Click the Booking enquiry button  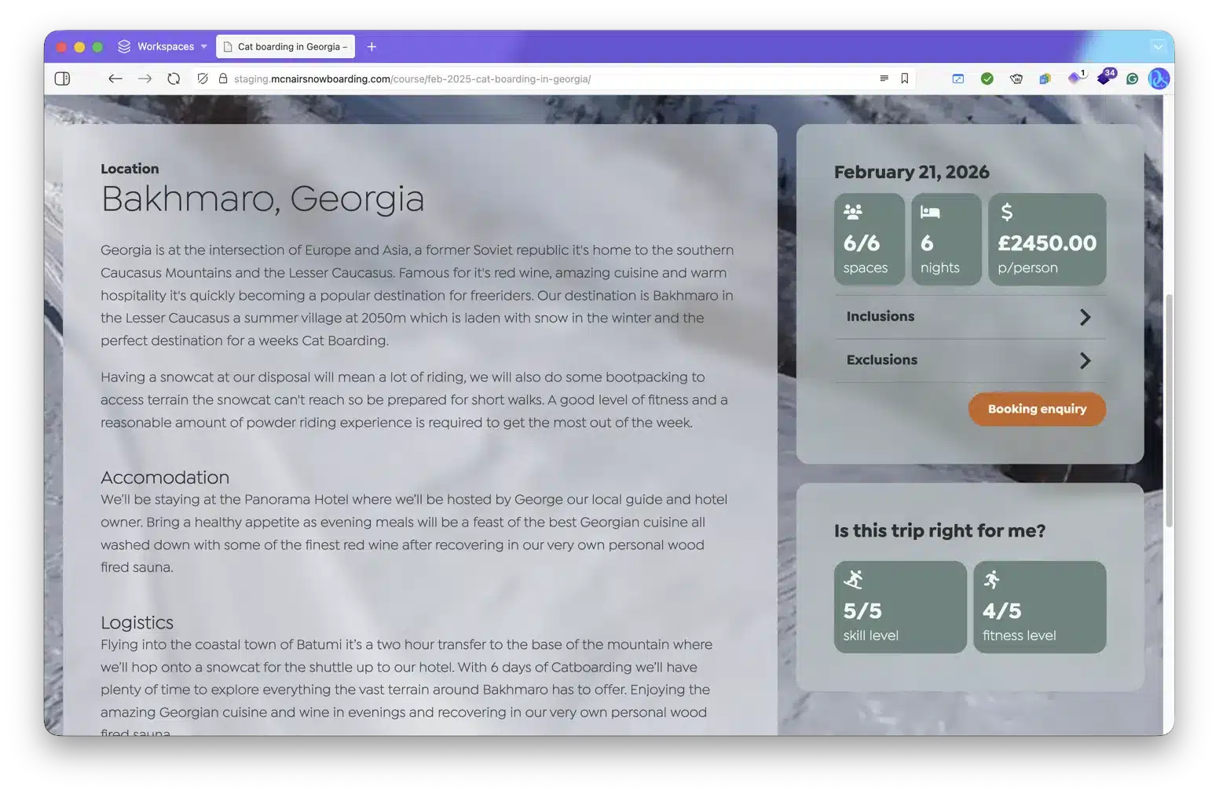1036,409
